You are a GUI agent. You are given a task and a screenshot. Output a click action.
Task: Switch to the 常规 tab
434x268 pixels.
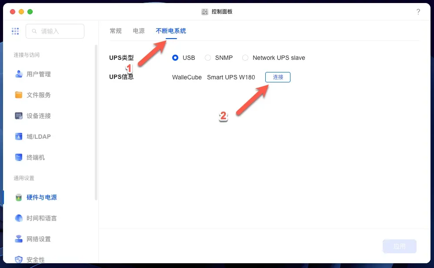pyautogui.click(x=116, y=31)
